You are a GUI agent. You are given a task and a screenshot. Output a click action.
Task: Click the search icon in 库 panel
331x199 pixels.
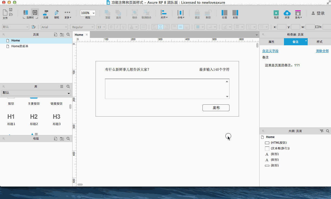pos(68,86)
